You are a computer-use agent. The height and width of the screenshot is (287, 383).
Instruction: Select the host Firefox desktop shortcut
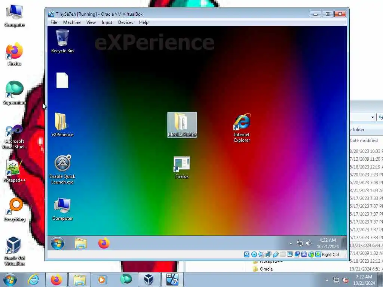[x=15, y=54]
